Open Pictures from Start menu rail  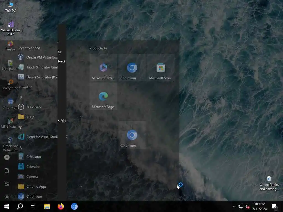click(7, 184)
